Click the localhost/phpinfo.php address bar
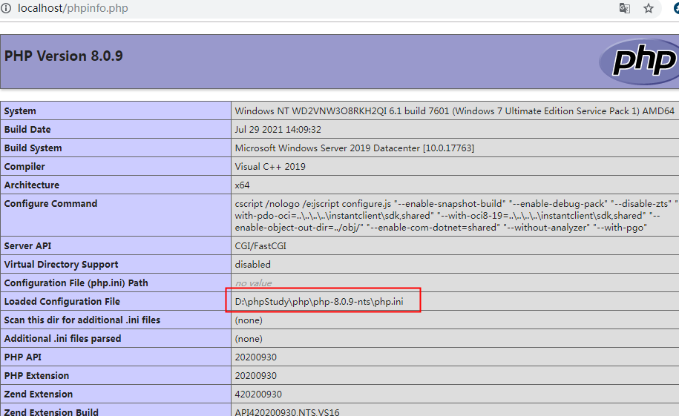The width and height of the screenshot is (679, 416). 73,8
